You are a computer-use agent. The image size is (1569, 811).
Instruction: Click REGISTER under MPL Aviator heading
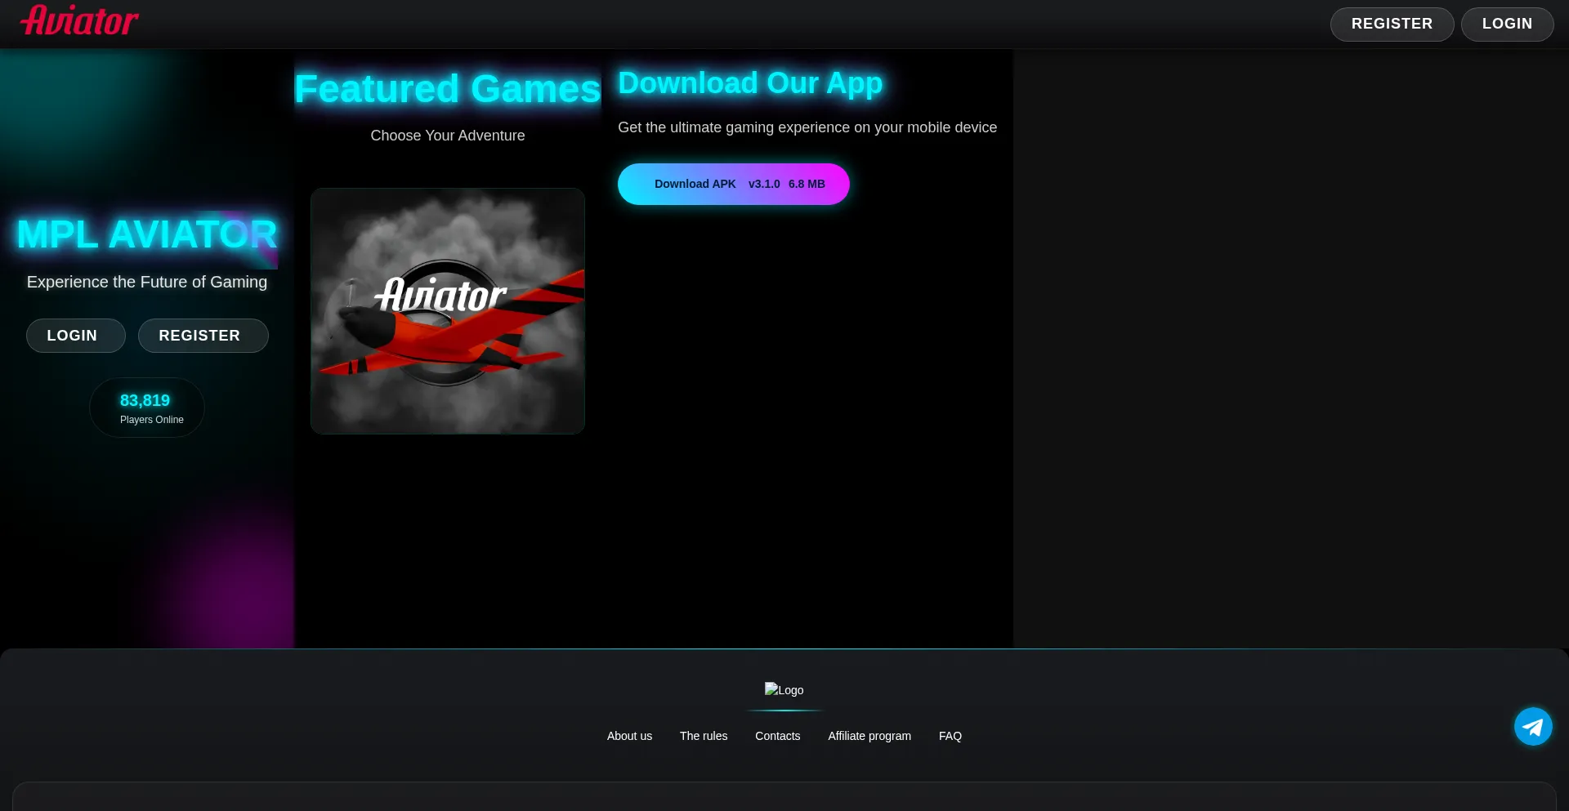click(203, 336)
